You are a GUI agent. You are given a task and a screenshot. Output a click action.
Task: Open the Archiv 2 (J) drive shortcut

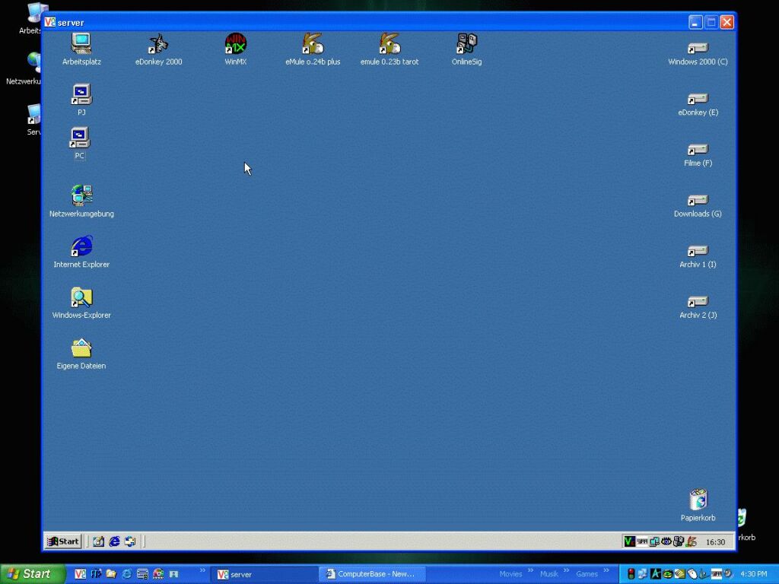(698, 307)
